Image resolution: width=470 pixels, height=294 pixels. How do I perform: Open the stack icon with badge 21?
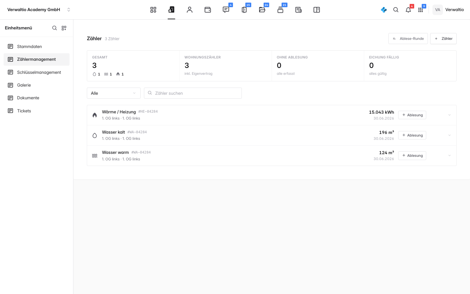click(280, 10)
